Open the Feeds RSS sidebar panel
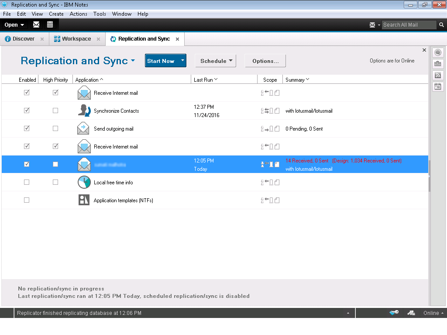The width and height of the screenshot is (447, 335). (x=437, y=75)
